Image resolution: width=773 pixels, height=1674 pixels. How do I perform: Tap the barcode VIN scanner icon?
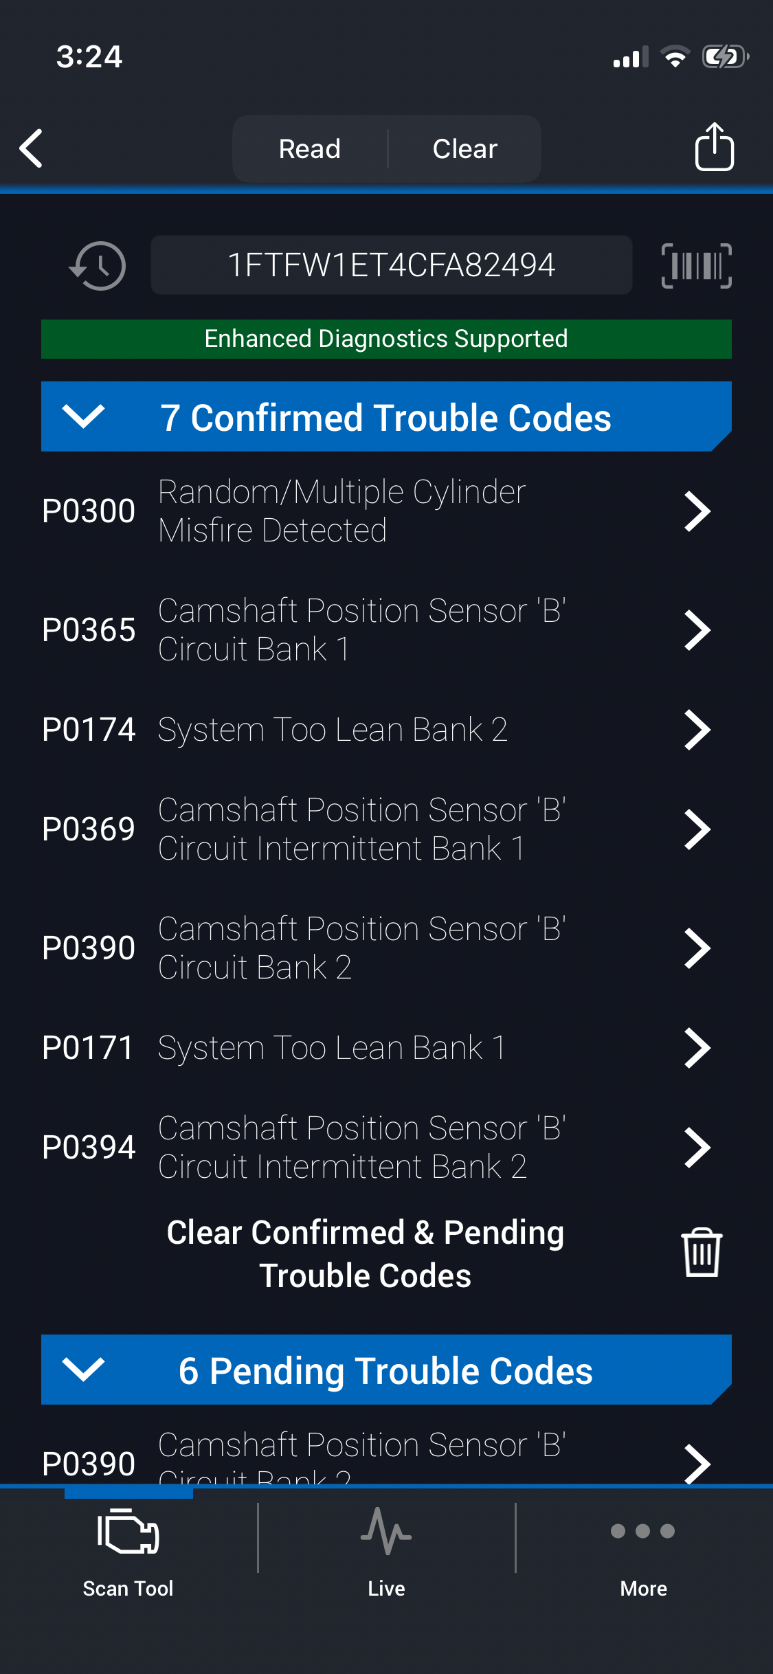(696, 266)
